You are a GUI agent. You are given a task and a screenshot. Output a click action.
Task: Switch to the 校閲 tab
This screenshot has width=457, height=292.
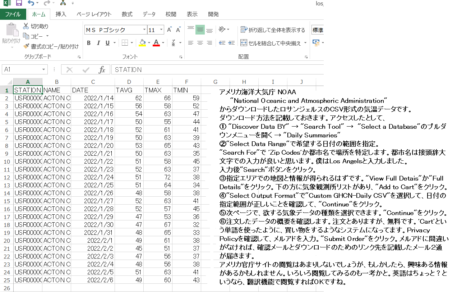pyautogui.click(x=171, y=14)
